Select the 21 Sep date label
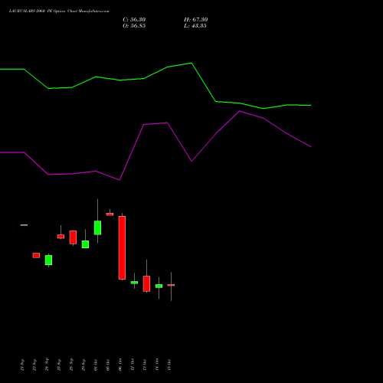 (22, 365)
